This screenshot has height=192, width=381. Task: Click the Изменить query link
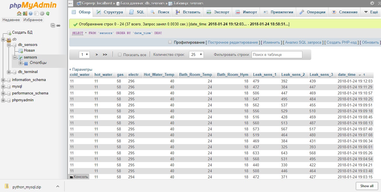(x=271, y=42)
